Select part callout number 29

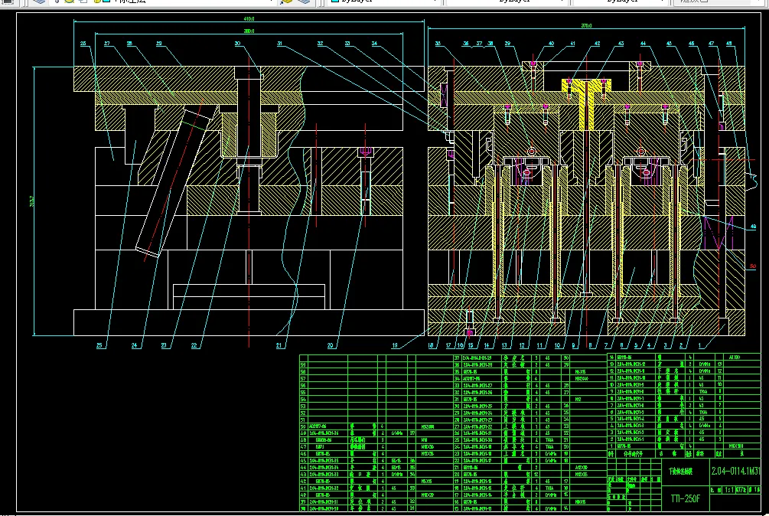159,44
